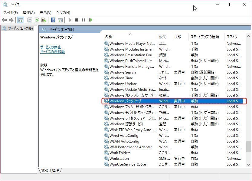Click the Pause Service icon
The height and width of the screenshot is (181, 252).
point(83,20)
